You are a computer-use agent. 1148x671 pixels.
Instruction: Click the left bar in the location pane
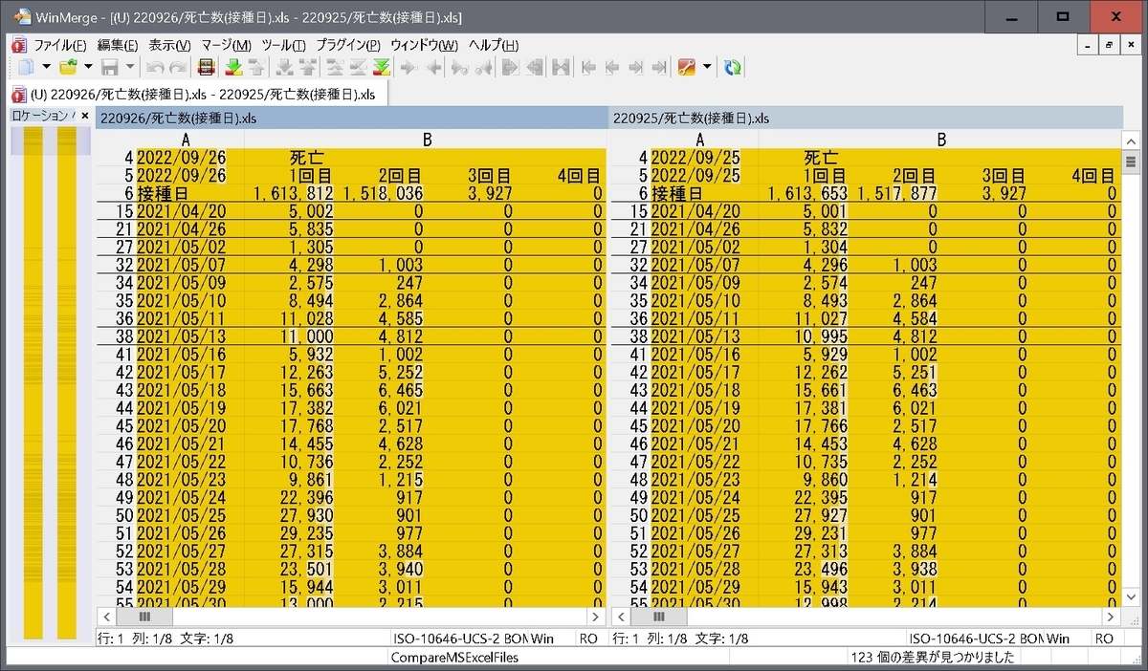coord(33,382)
